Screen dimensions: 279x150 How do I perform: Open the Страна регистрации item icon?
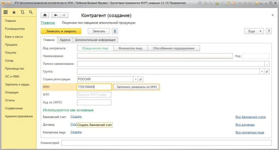click(x=141, y=79)
